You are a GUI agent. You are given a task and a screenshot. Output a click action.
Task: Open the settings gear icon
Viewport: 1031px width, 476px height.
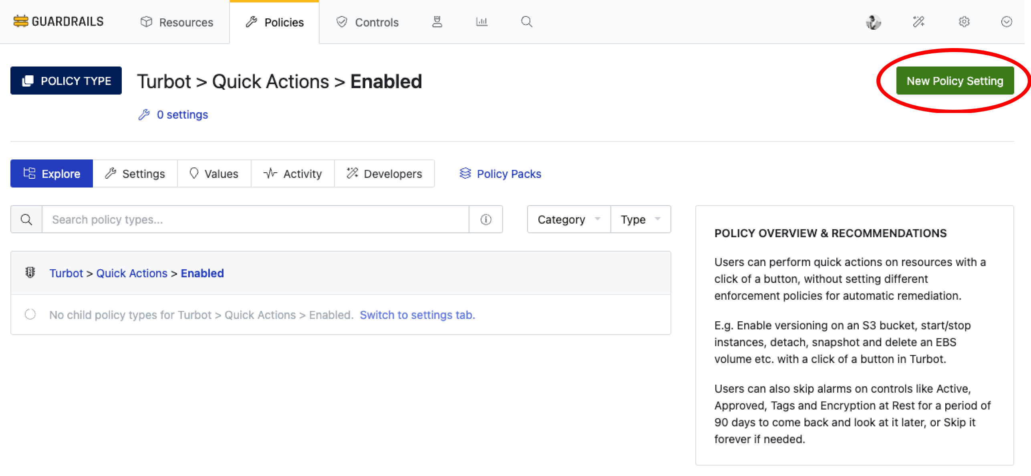click(965, 22)
